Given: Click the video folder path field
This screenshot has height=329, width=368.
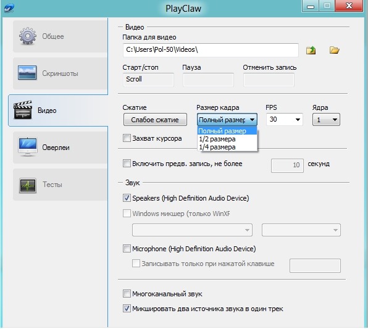Looking at the screenshot, I should pyautogui.click(x=211, y=50).
